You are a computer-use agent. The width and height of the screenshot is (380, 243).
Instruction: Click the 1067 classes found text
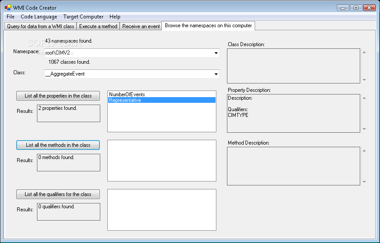pos(69,62)
